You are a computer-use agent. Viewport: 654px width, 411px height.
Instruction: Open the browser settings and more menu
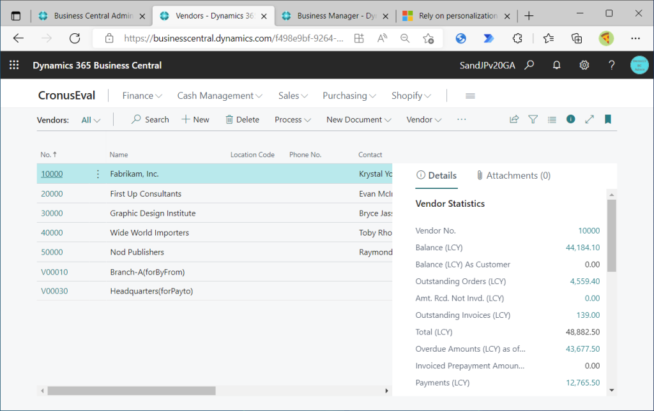(635, 38)
